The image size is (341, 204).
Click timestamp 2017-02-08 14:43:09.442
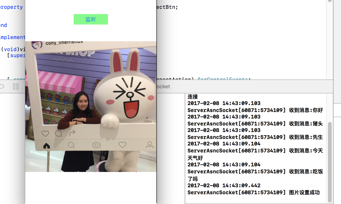point(224,185)
